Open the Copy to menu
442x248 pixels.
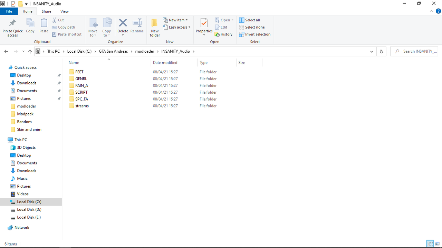[107, 28]
